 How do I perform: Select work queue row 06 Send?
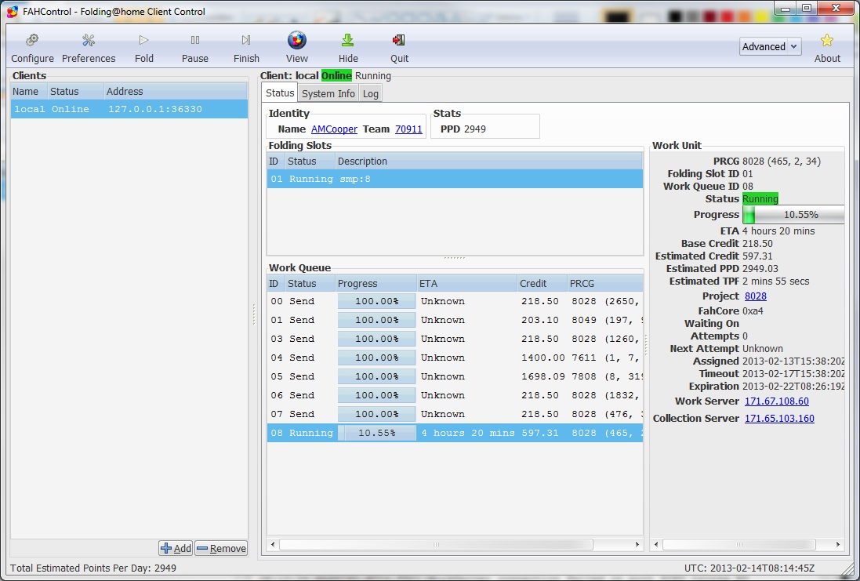455,395
